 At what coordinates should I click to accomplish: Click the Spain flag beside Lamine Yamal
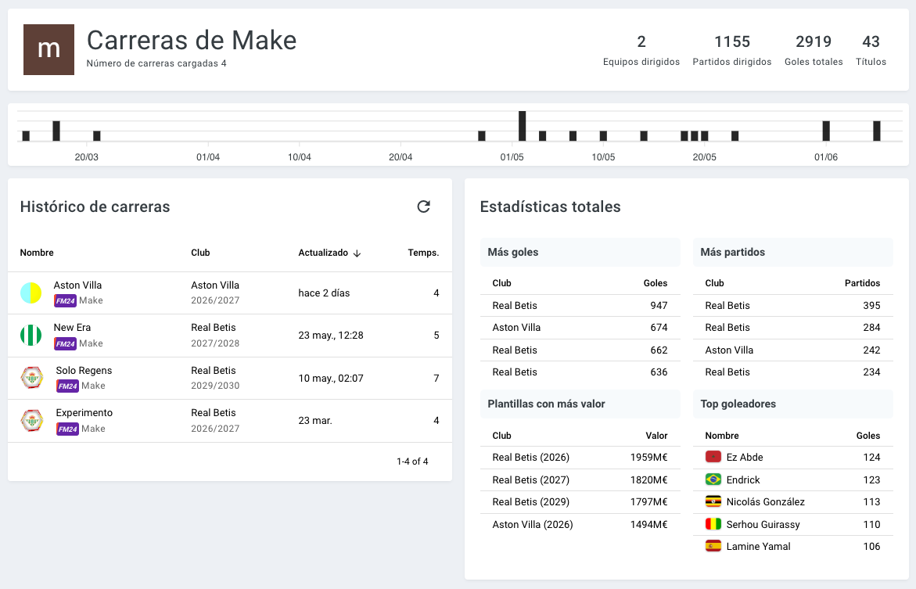(x=713, y=546)
